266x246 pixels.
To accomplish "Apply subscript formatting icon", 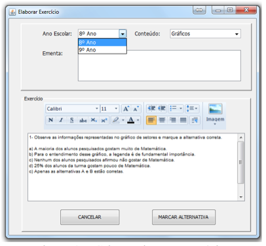I will coord(94,120).
